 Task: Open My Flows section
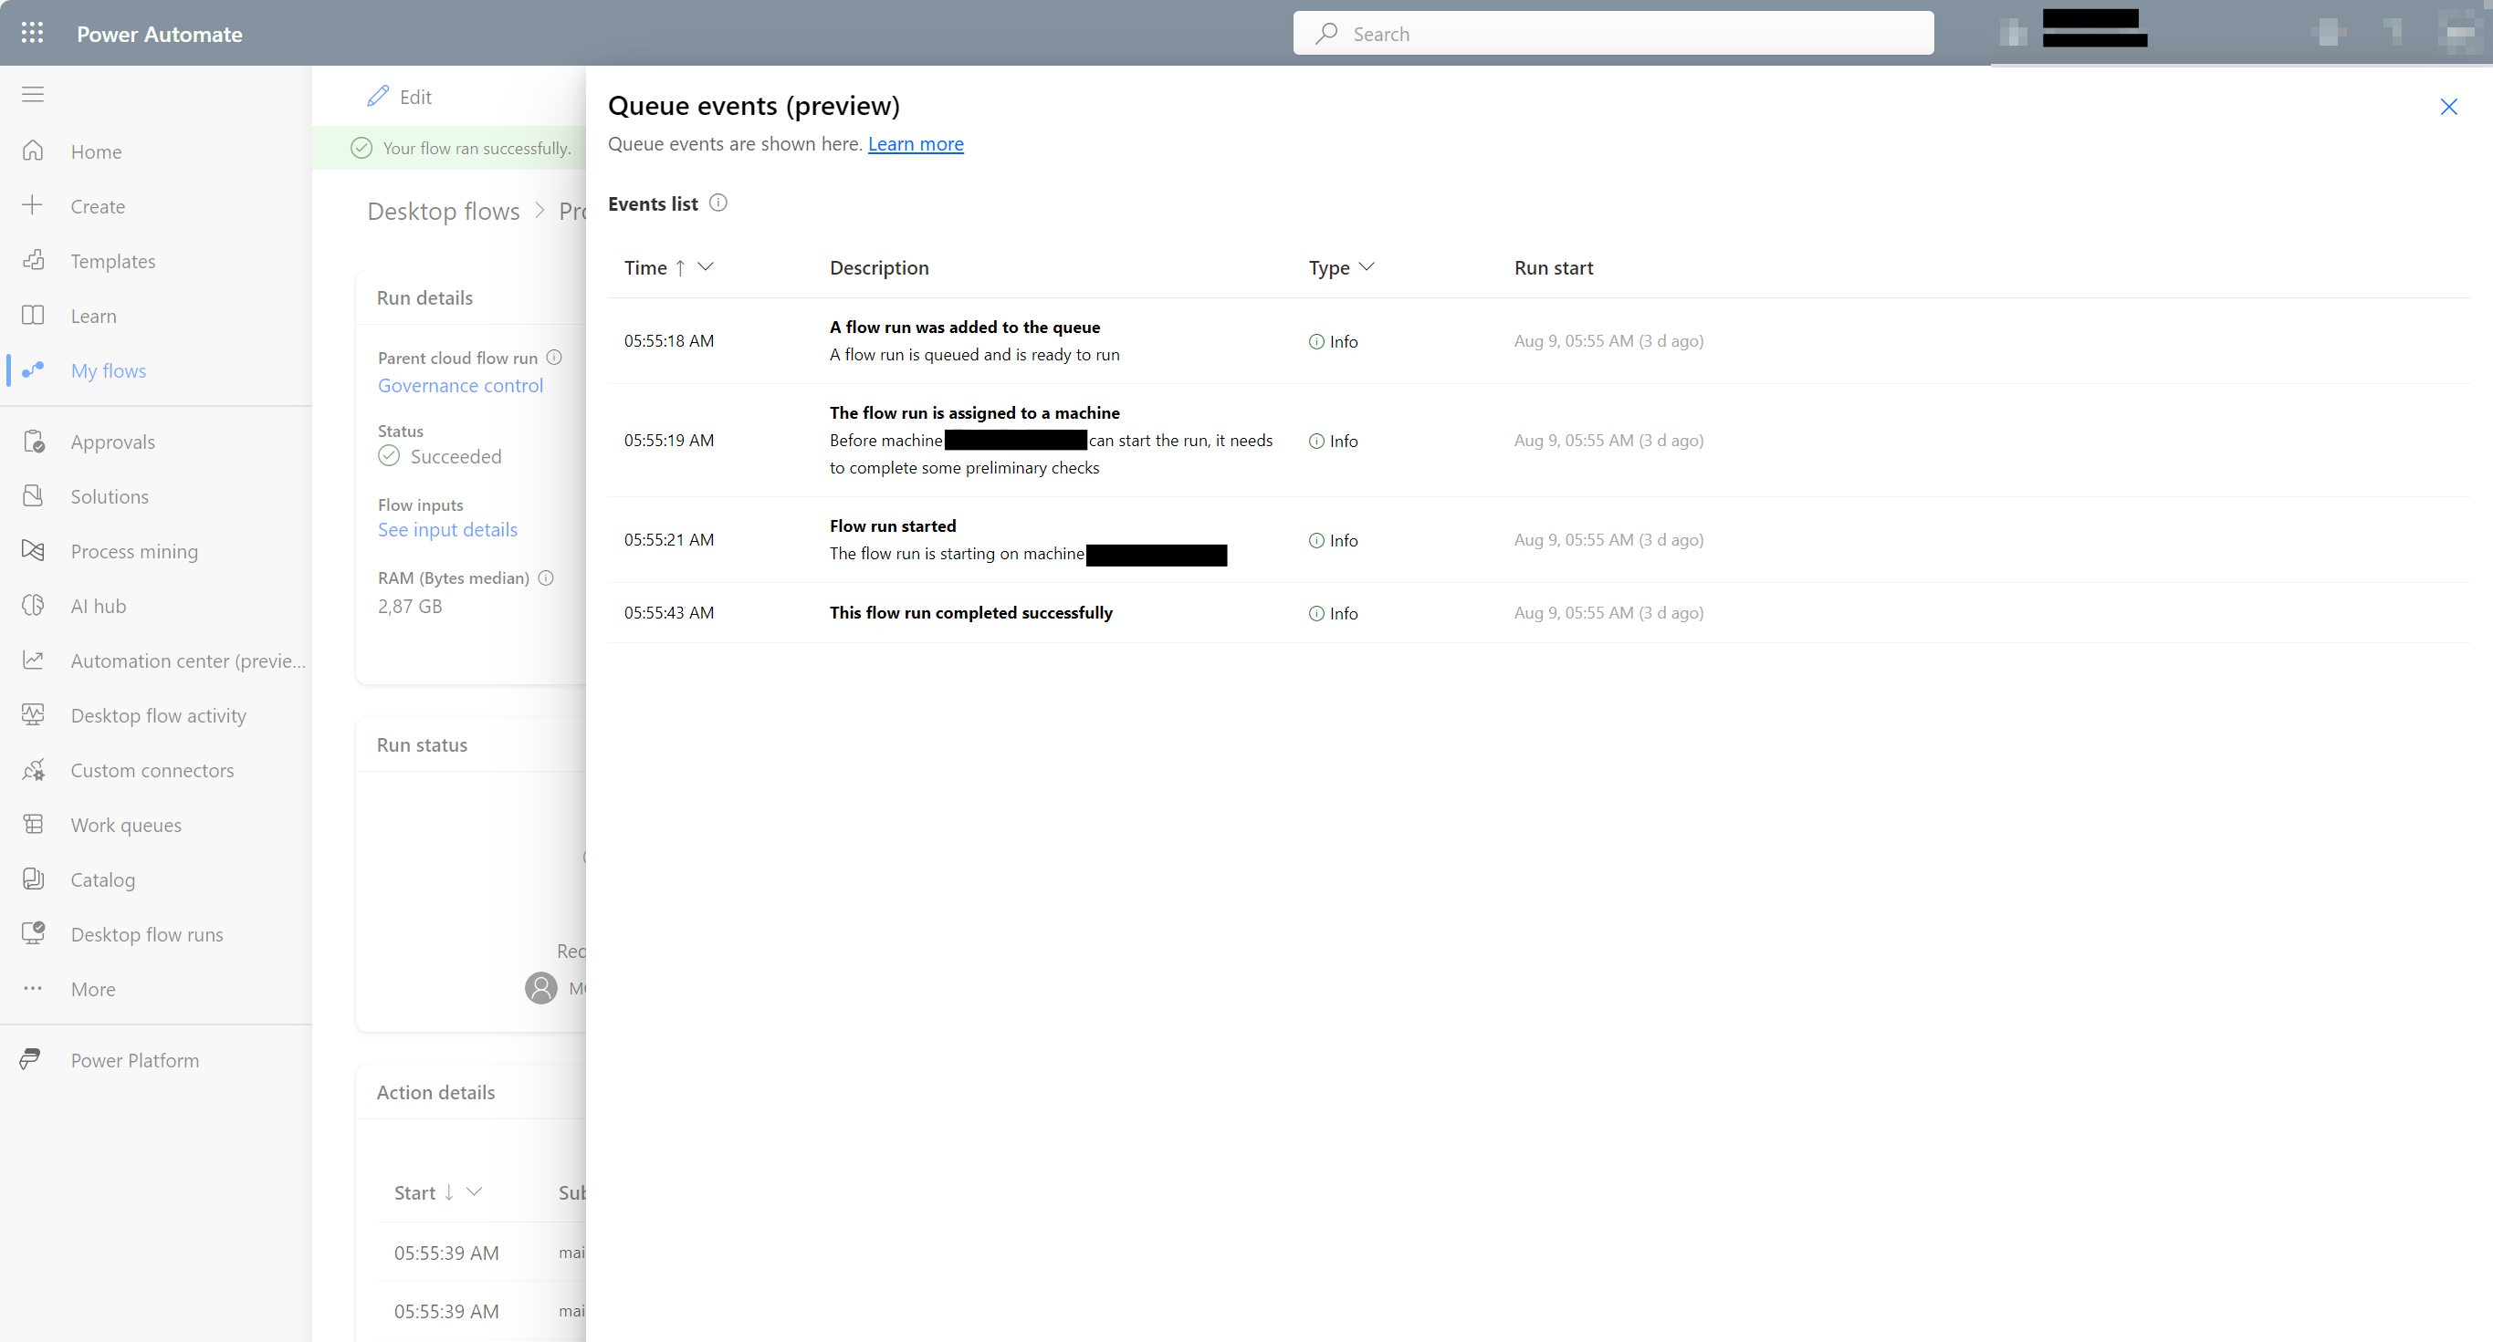tap(108, 370)
